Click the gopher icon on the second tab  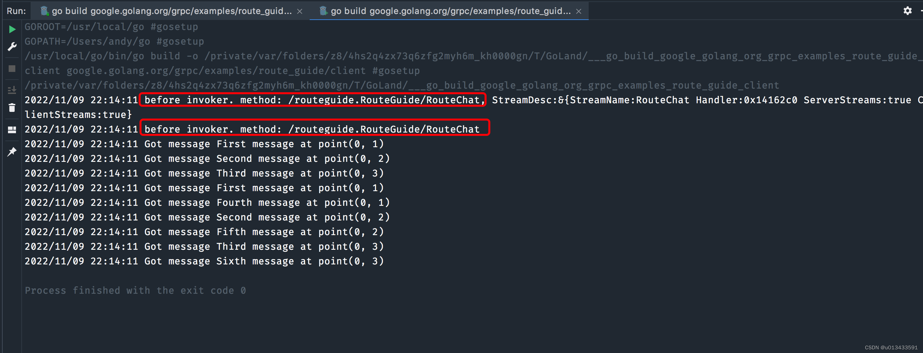click(x=324, y=10)
